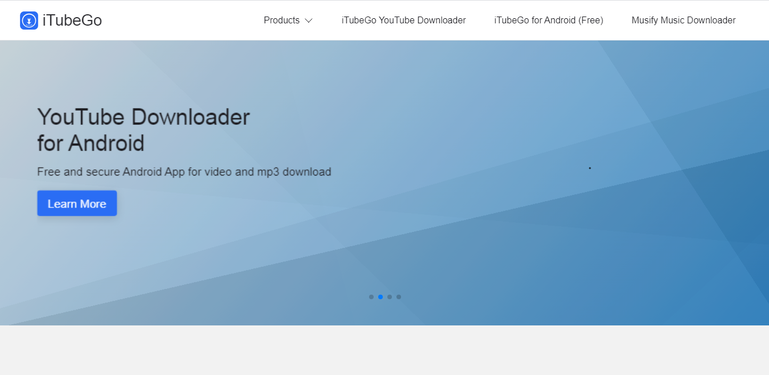769x375 pixels.
Task: Click the "Free and secure Android App" subtitle
Action: pos(184,172)
